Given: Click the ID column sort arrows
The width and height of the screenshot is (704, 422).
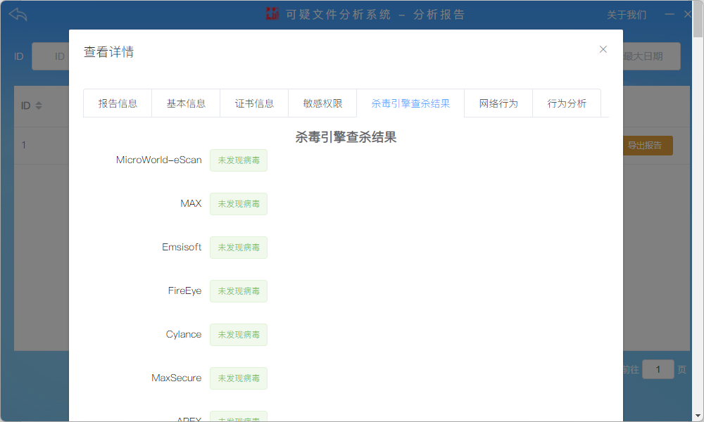Looking at the screenshot, I should [39, 106].
